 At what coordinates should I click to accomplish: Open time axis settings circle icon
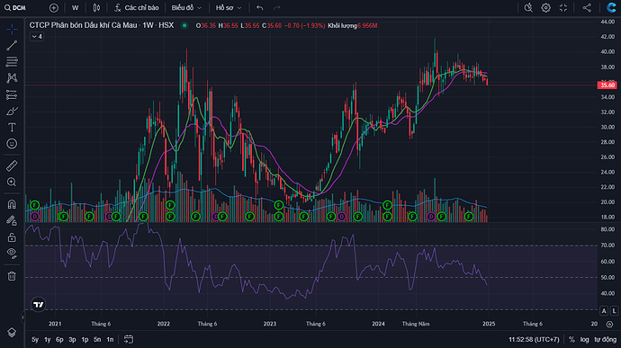point(609,324)
